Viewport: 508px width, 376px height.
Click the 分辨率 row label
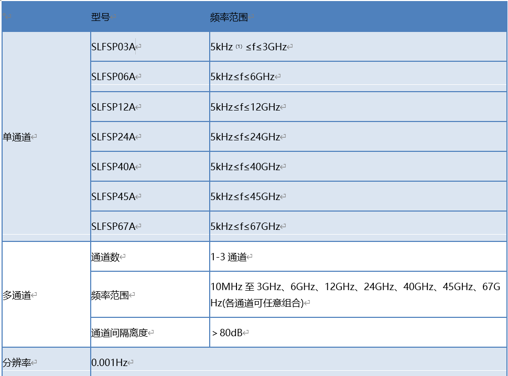pos(17,362)
